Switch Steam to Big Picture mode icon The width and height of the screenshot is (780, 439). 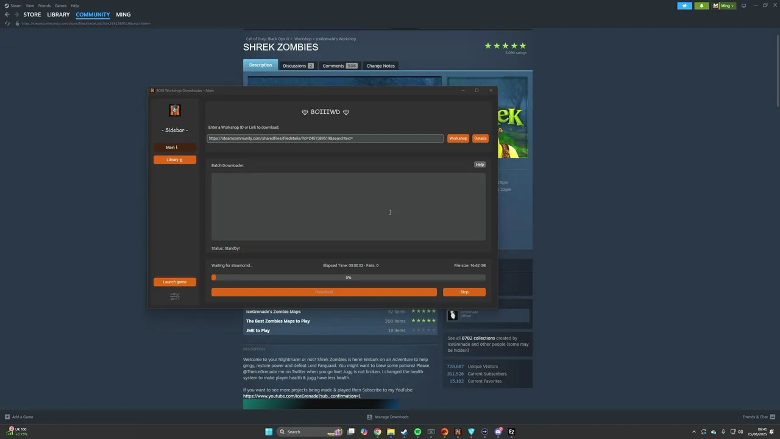[743, 5]
